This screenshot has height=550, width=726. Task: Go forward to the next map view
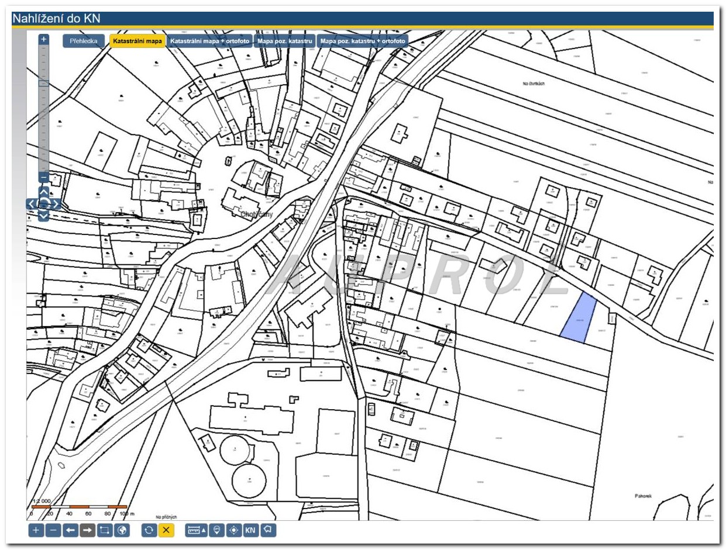[x=88, y=530]
